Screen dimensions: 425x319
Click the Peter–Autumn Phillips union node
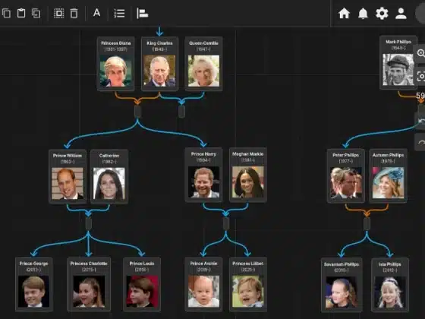[367, 224]
